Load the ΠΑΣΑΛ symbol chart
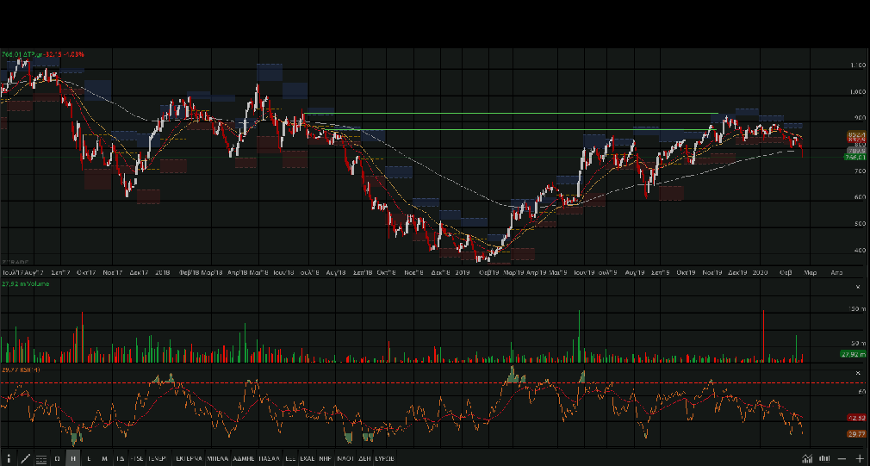870x466 pixels. point(271,458)
